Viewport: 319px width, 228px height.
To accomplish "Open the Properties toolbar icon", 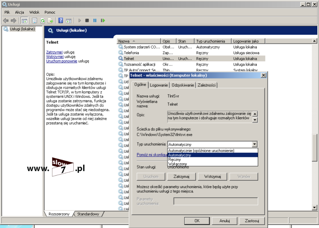I will click(x=35, y=20).
